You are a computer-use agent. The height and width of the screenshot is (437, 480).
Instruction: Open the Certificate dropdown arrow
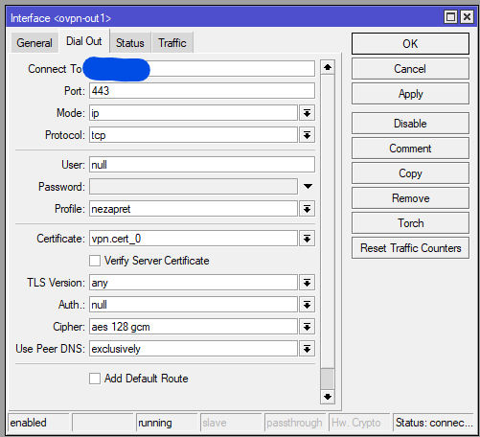307,239
